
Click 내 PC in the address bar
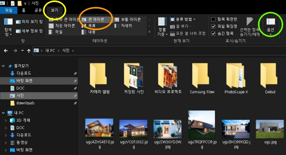click(x=50, y=51)
